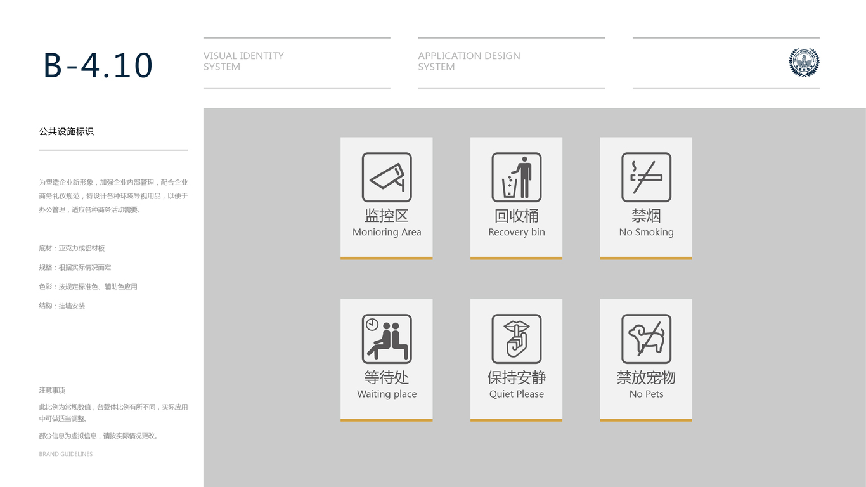
Task: Click the intro paragraph starting 为塑造企业新形象
Action: coord(113,196)
